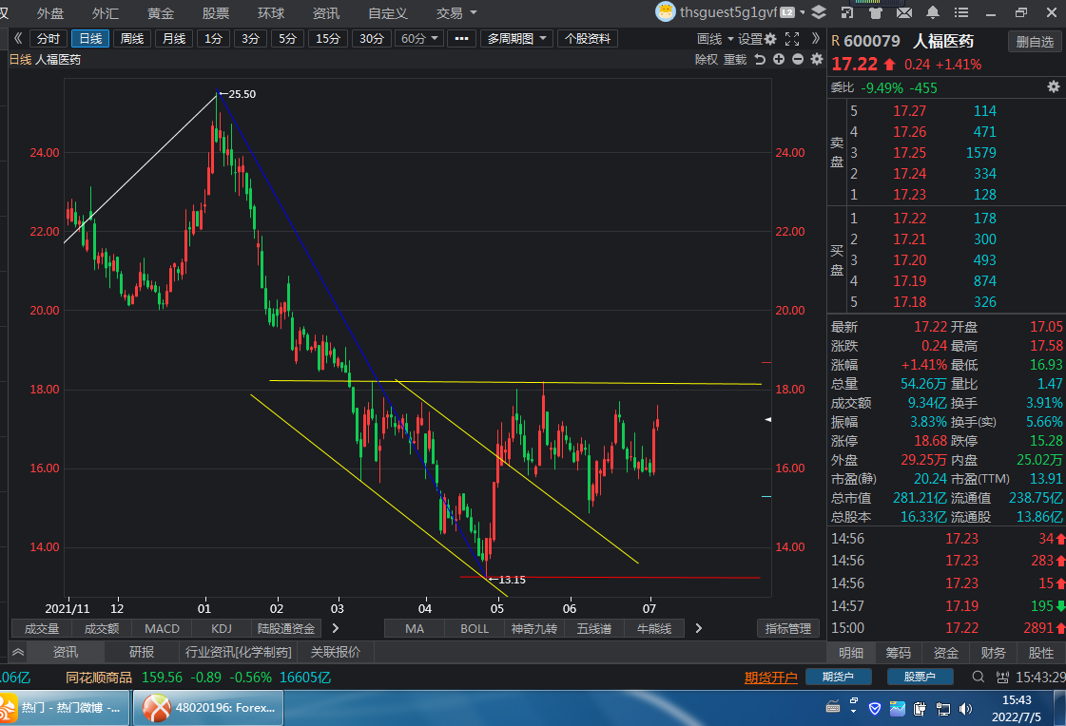This screenshot has height=726, width=1066.
Task: Open the layers stack icon in title bar
Action: click(x=819, y=12)
